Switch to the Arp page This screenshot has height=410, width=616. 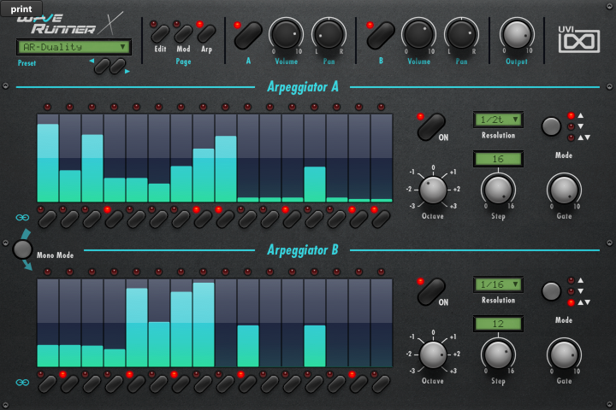point(206,34)
